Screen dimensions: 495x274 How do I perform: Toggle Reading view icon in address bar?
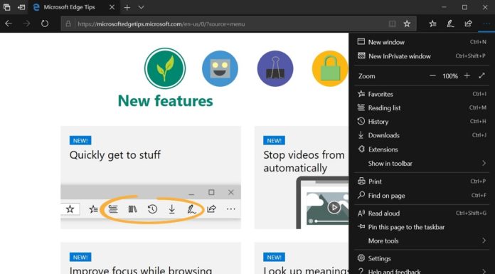coord(393,23)
